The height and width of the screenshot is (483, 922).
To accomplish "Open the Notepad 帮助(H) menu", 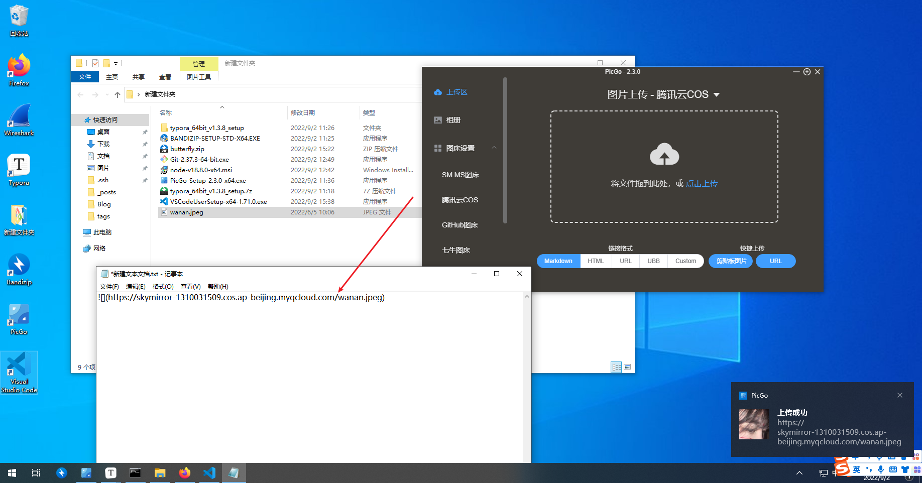I will [218, 286].
